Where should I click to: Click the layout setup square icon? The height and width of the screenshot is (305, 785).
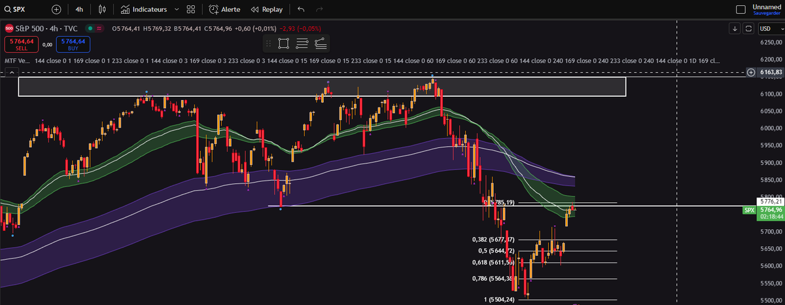point(741,10)
